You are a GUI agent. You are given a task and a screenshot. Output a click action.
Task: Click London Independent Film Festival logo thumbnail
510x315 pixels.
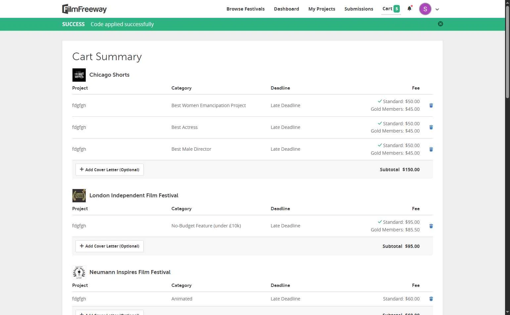(79, 196)
